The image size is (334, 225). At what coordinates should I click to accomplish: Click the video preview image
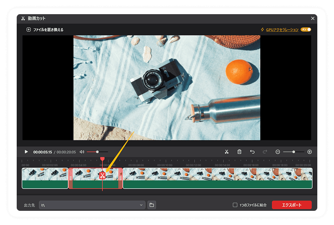pos(167,87)
